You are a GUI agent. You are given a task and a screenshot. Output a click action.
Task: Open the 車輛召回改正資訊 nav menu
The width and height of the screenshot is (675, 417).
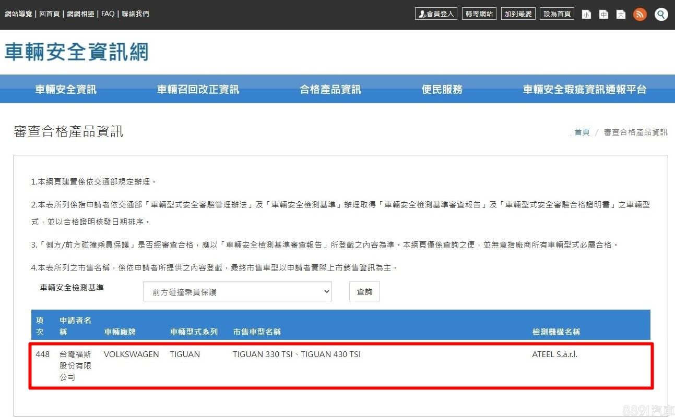coord(198,90)
